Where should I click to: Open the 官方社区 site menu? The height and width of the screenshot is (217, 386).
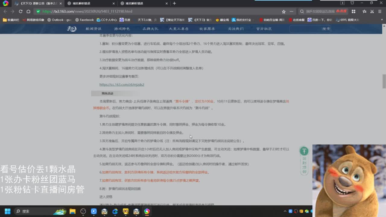pyautogui.click(x=264, y=29)
